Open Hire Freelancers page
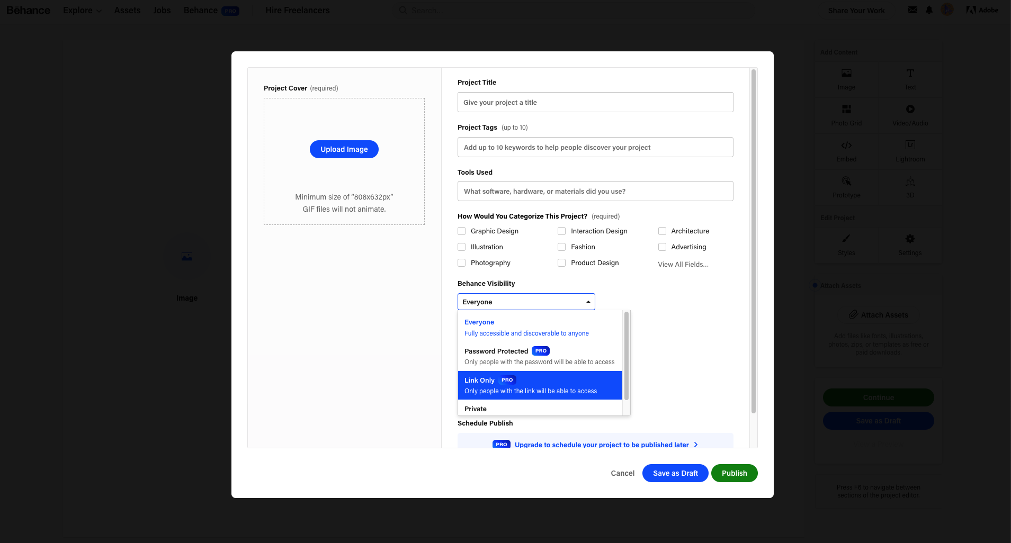The width and height of the screenshot is (1011, 543). 298,10
